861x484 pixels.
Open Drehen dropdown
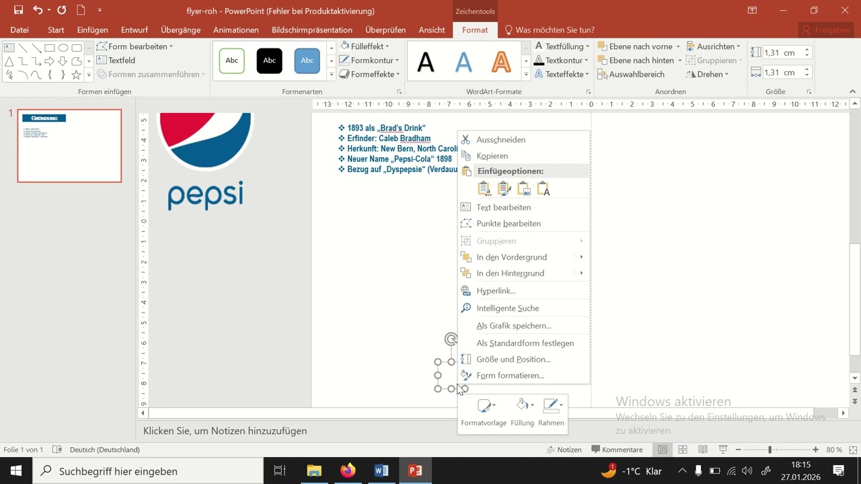tap(708, 75)
